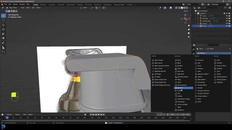Click the End frame field

(x=186, y=114)
